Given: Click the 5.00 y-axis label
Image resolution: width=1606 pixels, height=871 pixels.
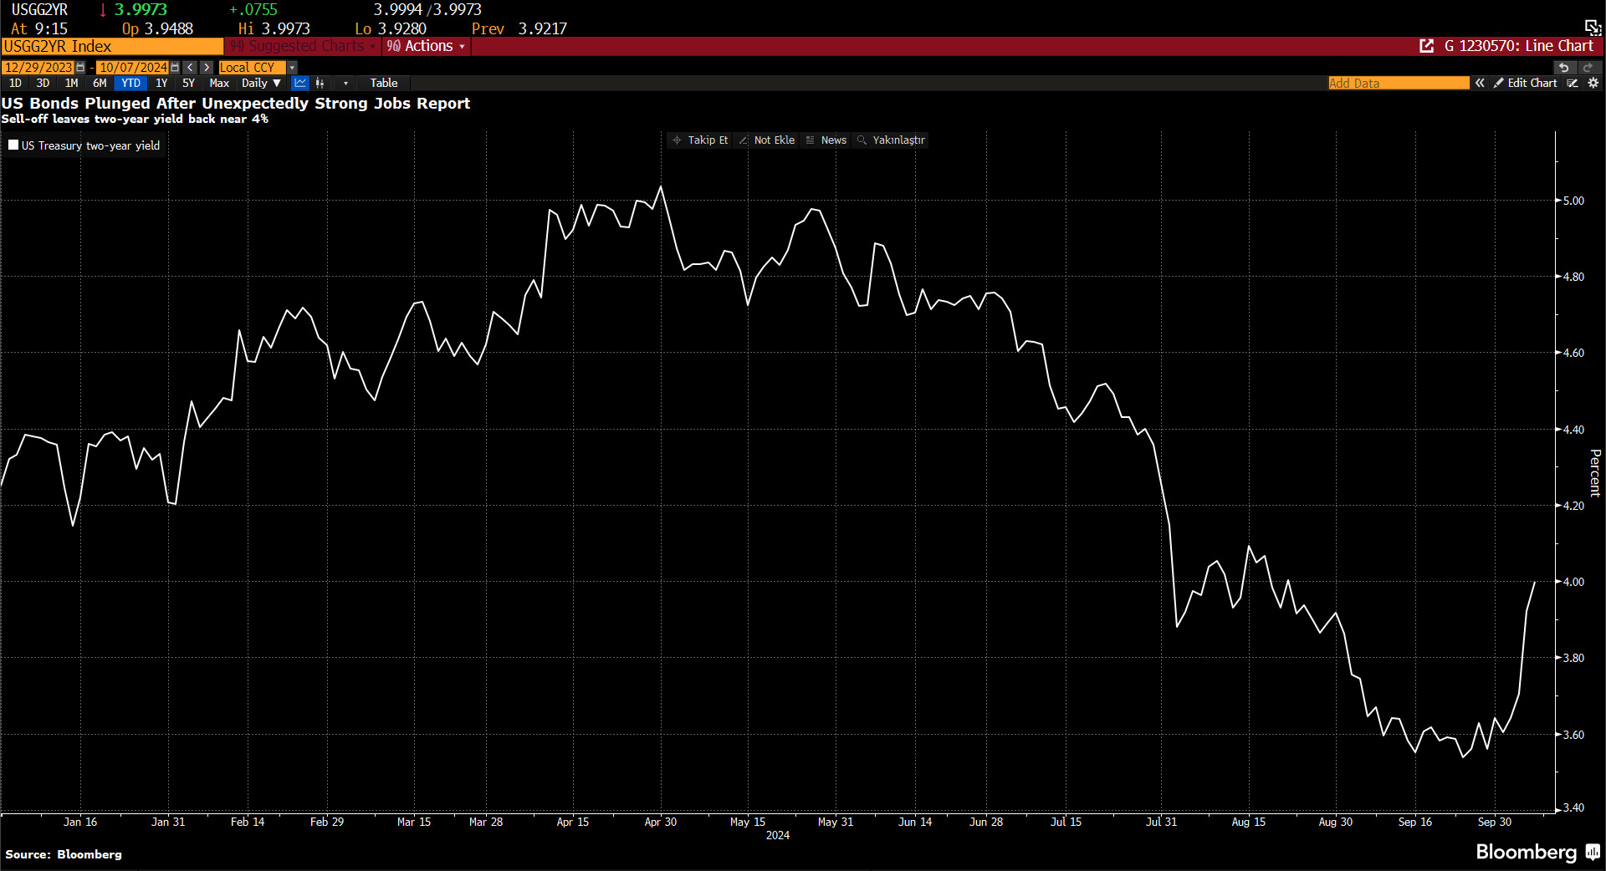Looking at the screenshot, I should pyautogui.click(x=1573, y=201).
